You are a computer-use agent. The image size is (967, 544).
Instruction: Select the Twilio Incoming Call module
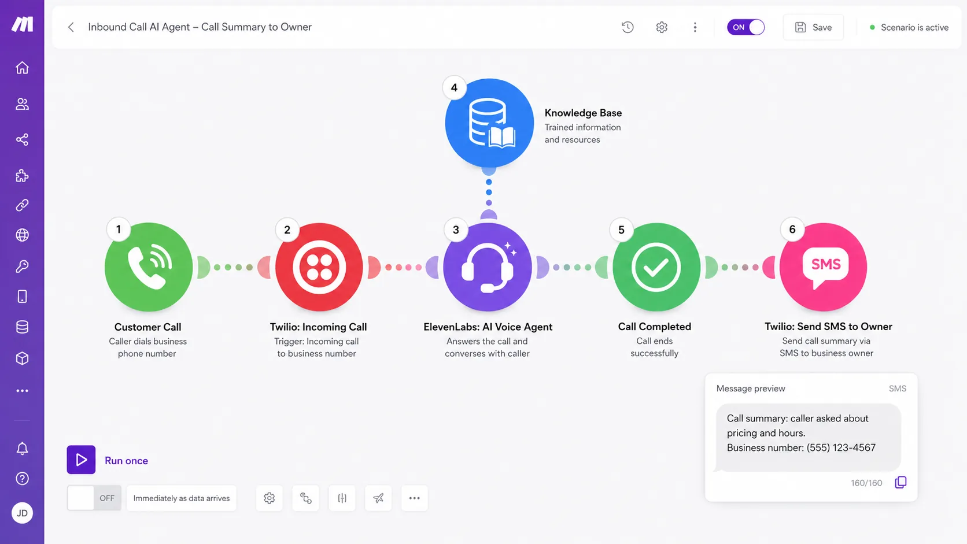(x=319, y=267)
